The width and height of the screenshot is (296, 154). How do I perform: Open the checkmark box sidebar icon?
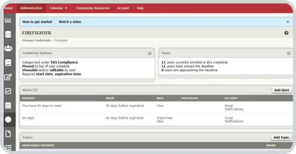coord(8,91)
